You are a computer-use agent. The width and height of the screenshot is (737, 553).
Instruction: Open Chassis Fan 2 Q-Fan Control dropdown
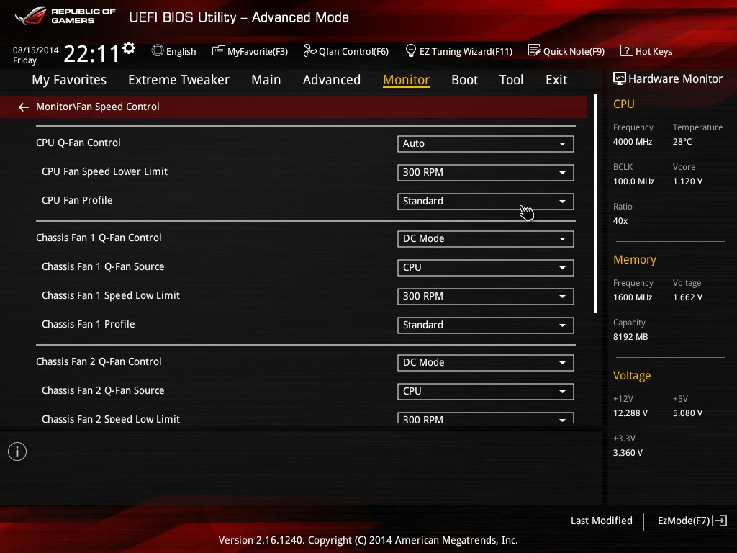pos(486,363)
